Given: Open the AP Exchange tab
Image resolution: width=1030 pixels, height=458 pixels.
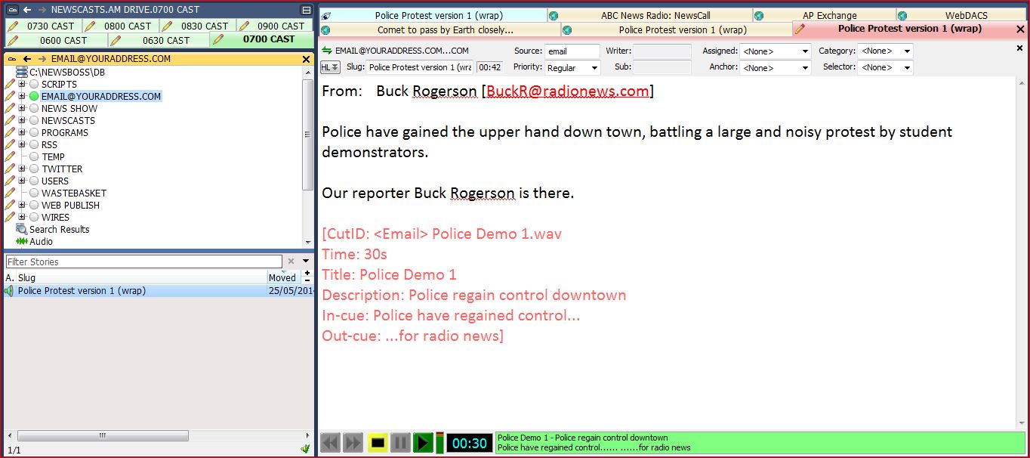Looking at the screenshot, I should [x=825, y=15].
